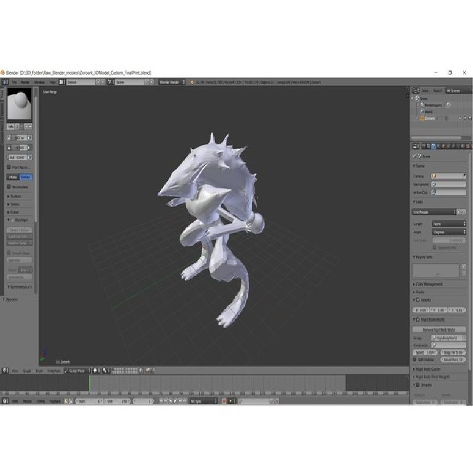Click the pivot point icon in viewport header
473x473 pixels.
[x=105, y=371]
